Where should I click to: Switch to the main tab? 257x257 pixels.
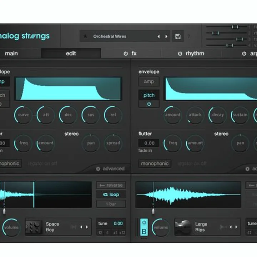click(11, 54)
